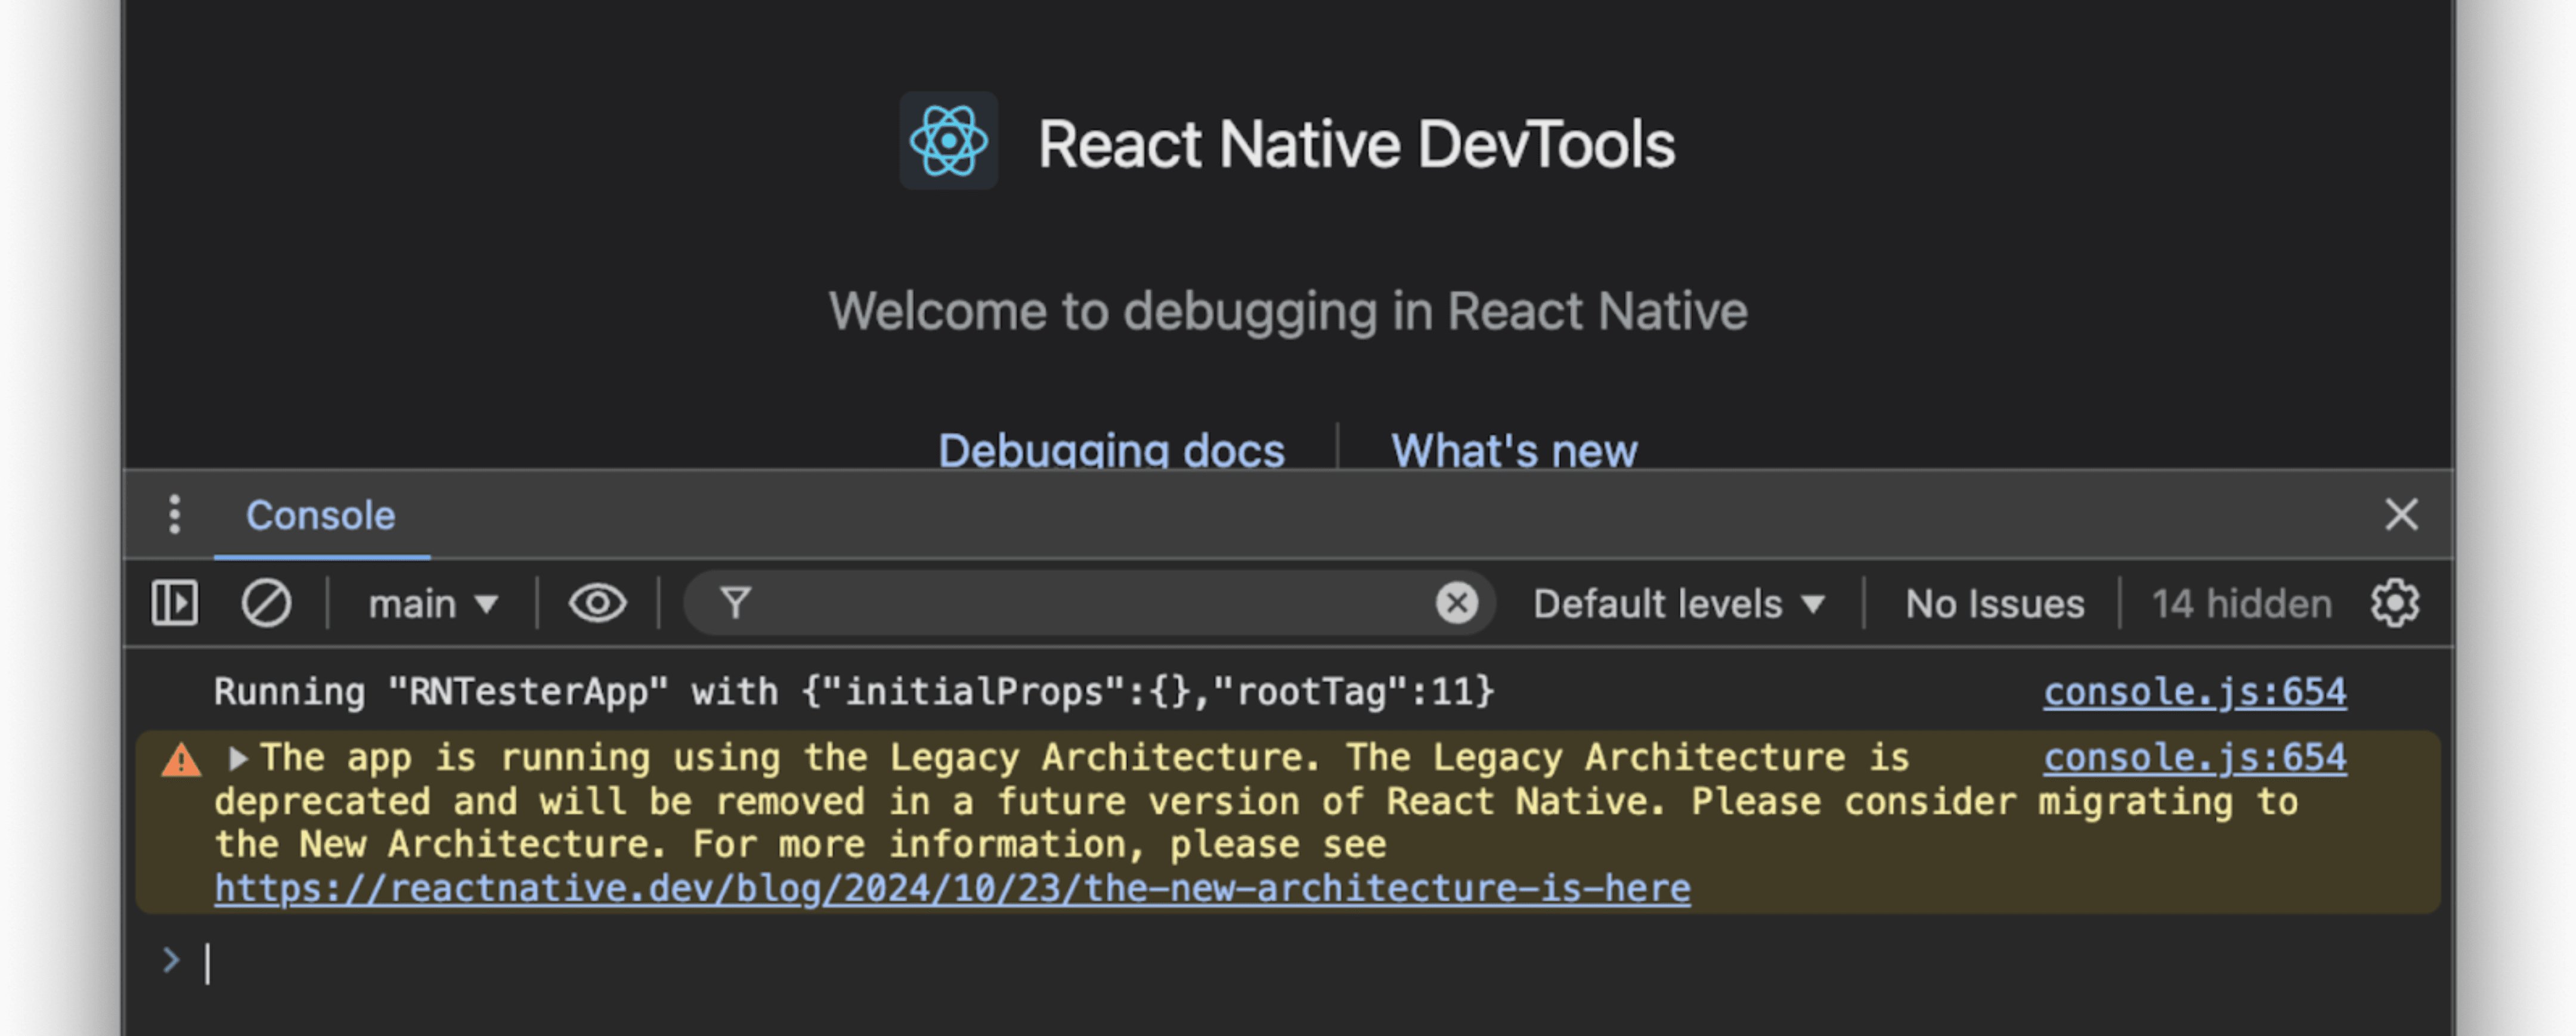Expand the Legacy Architecture warning message
Screen dimensions: 2576x1036
coord(239,760)
